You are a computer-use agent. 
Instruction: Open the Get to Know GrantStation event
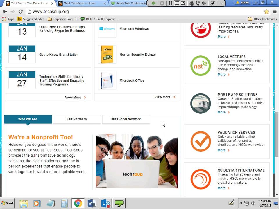(x=59, y=55)
